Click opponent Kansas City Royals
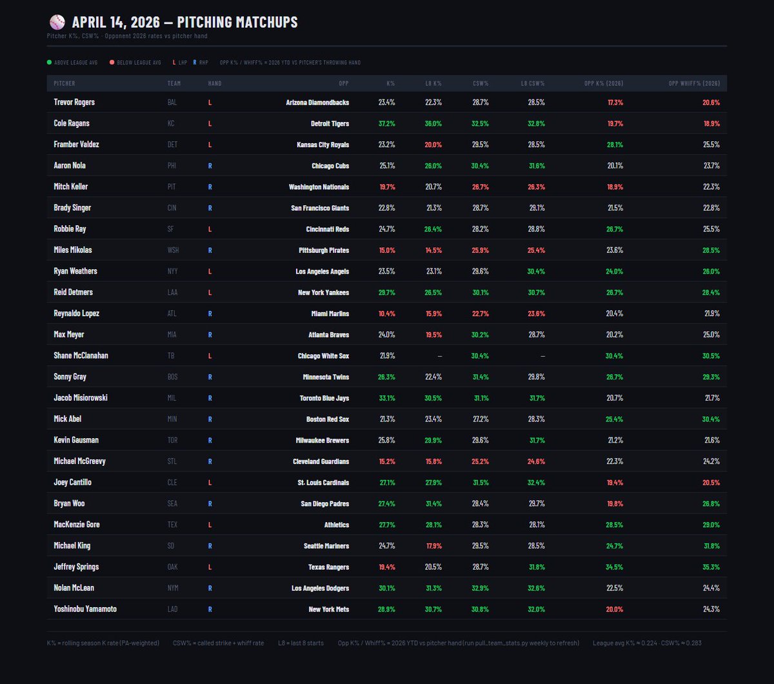This screenshot has height=684, width=774. click(x=323, y=145)
